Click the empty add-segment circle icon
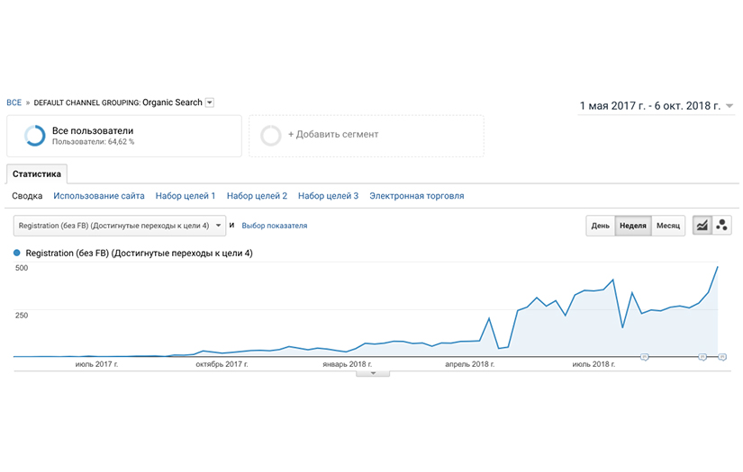The height and width of the screenshot is (472, 743). [x=270, y=136]
